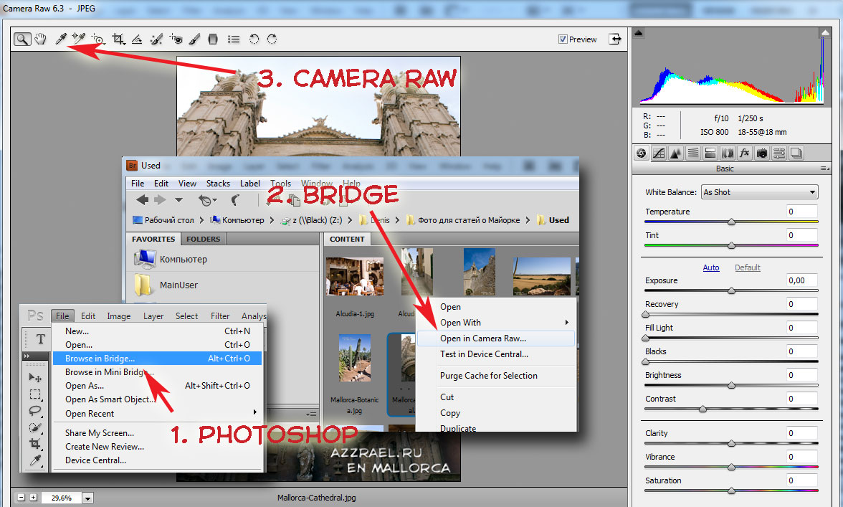Click Browse in Bridge menu item
The width and height of the screenshot is (843, 507).
[x=100, y=359]
